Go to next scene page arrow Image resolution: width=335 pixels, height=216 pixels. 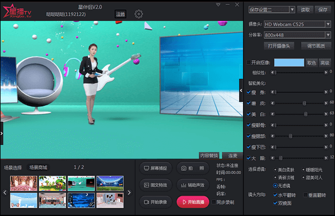(129, 192)
